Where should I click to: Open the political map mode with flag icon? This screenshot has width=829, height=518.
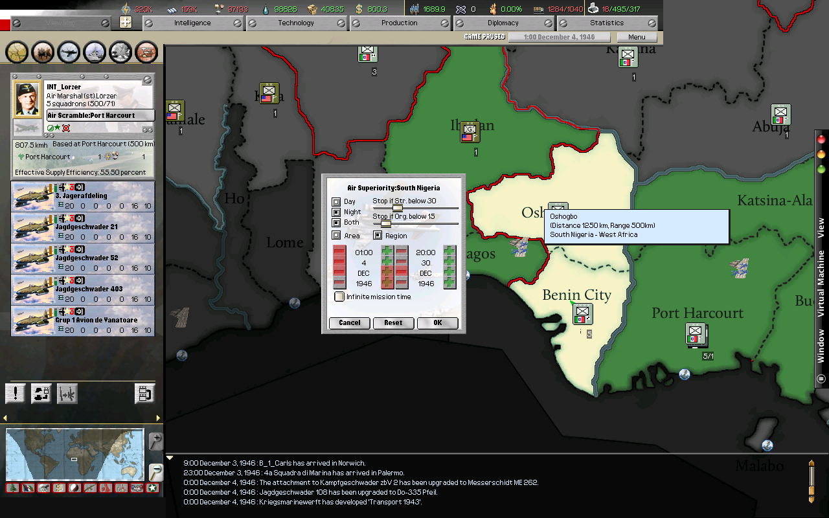click(29, 489)
